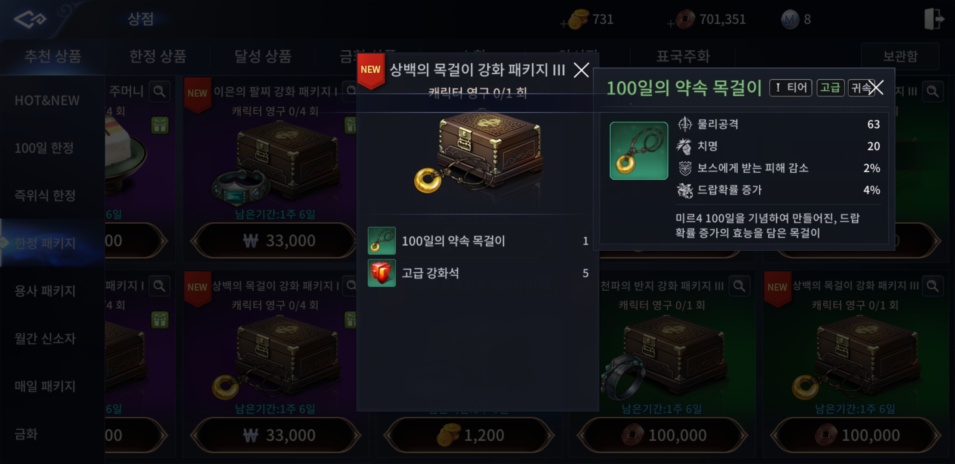Close the 상백의 목걸이 강화 패키지 III popup

pyautogui.click(x=581, y=70)
